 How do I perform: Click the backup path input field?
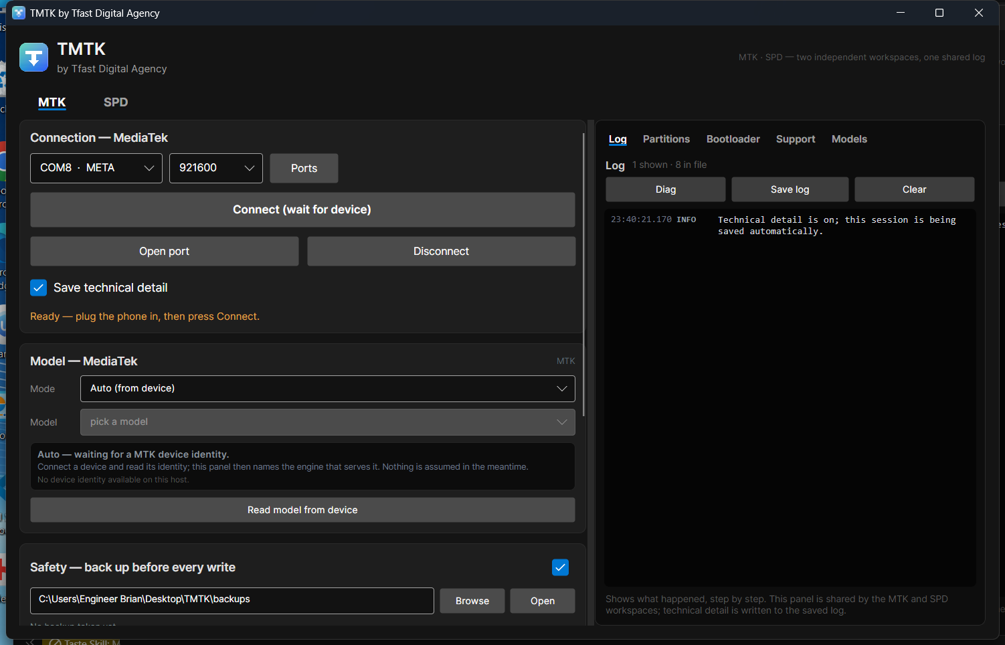click(232, 601)
